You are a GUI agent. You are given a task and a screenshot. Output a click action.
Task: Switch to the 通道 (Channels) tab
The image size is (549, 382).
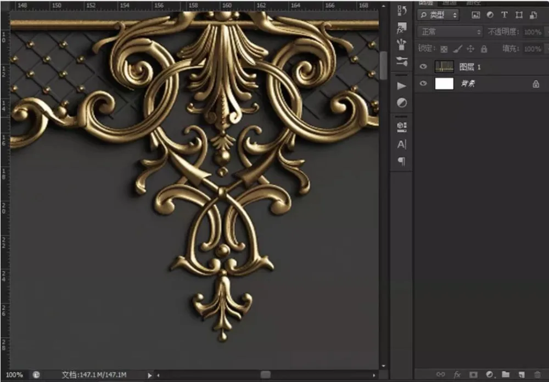(450, 3)
